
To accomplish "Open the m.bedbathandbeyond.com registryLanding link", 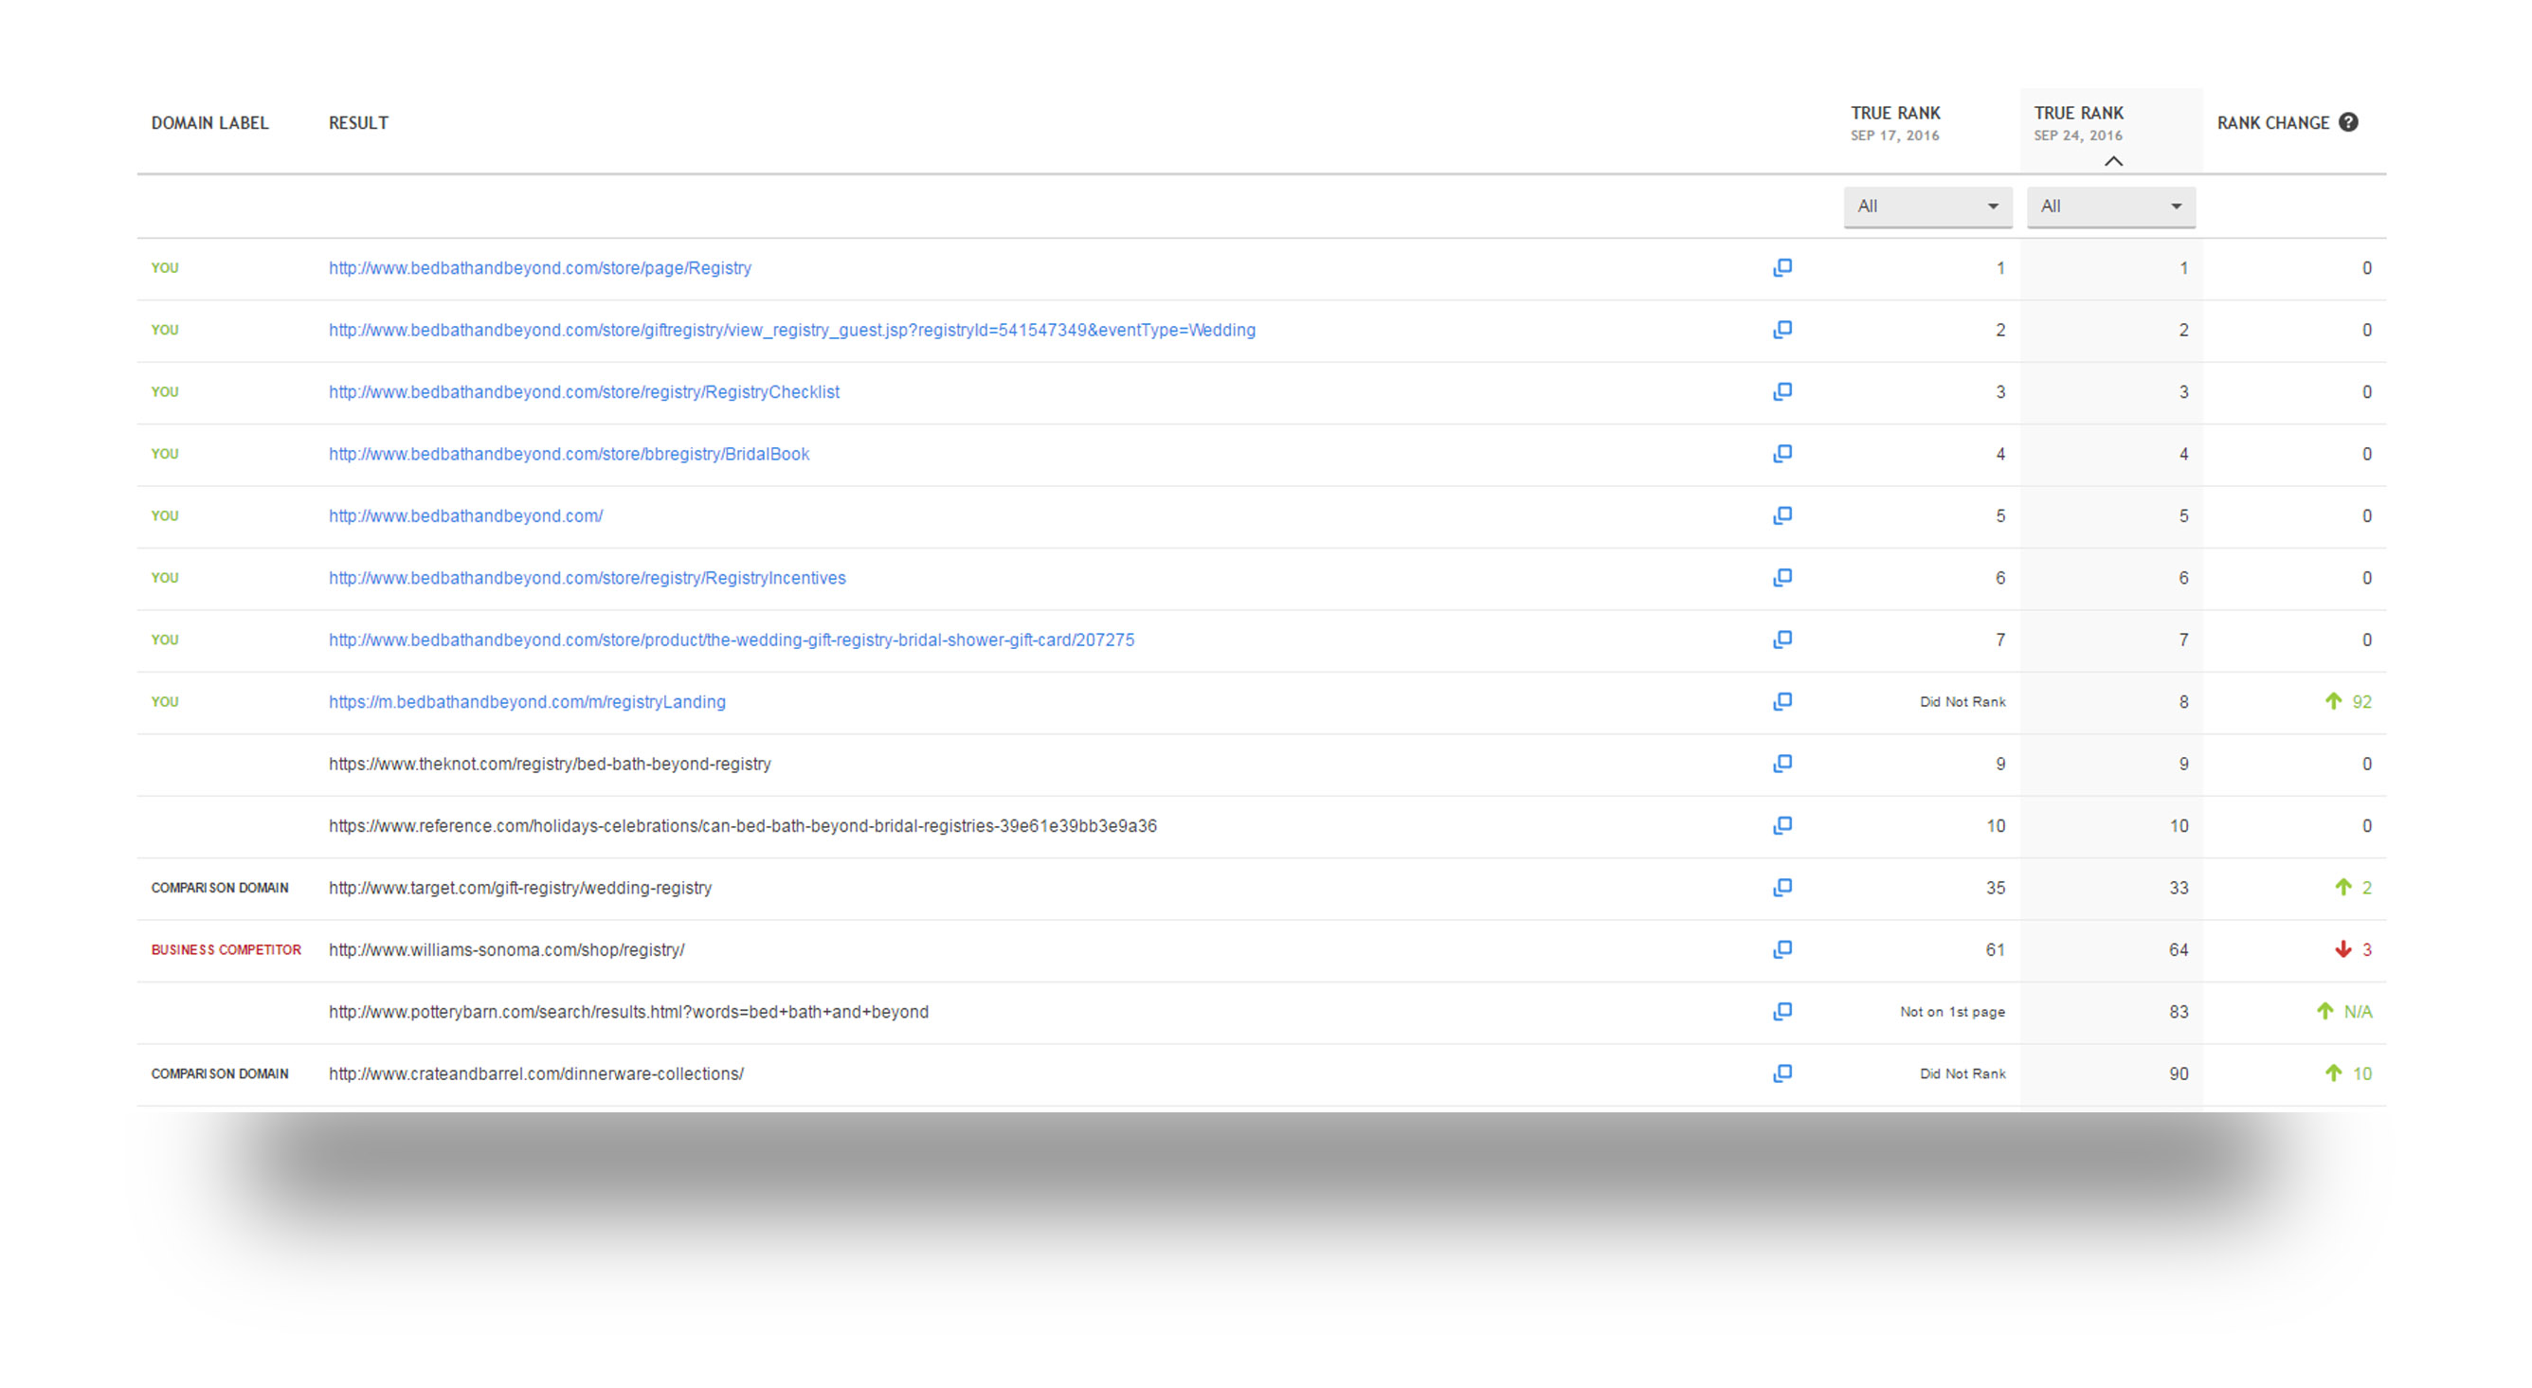I will [x=527, y=701].
